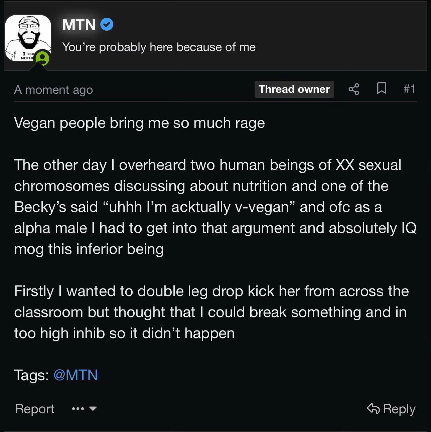Click the user title 'You're probably here because of me'

pos(159,47)
